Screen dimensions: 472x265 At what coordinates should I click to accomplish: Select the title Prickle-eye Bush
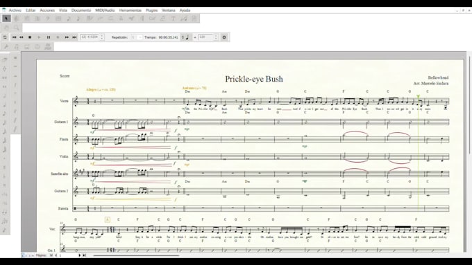pyautogui.click(x=254, y=79)
